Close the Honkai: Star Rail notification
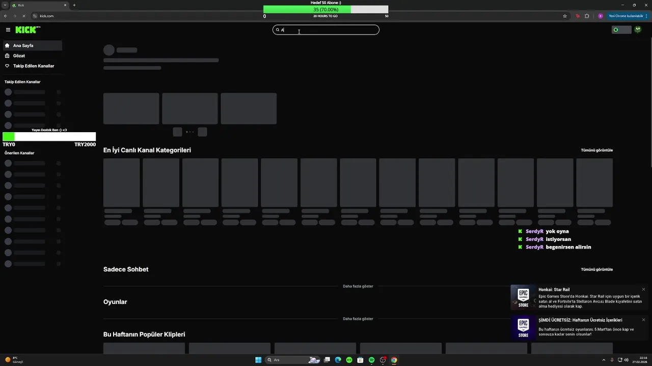652x366 pixels. [x=643, y=289]
